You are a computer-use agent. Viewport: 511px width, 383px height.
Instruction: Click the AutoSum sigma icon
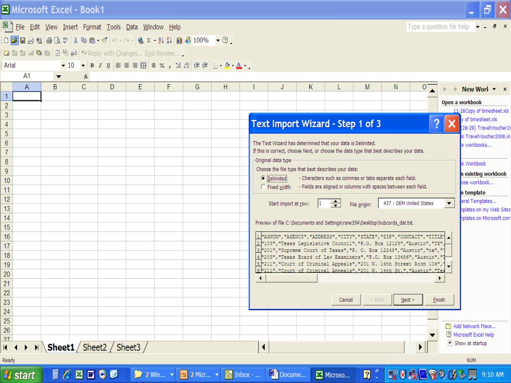(149, 40)
